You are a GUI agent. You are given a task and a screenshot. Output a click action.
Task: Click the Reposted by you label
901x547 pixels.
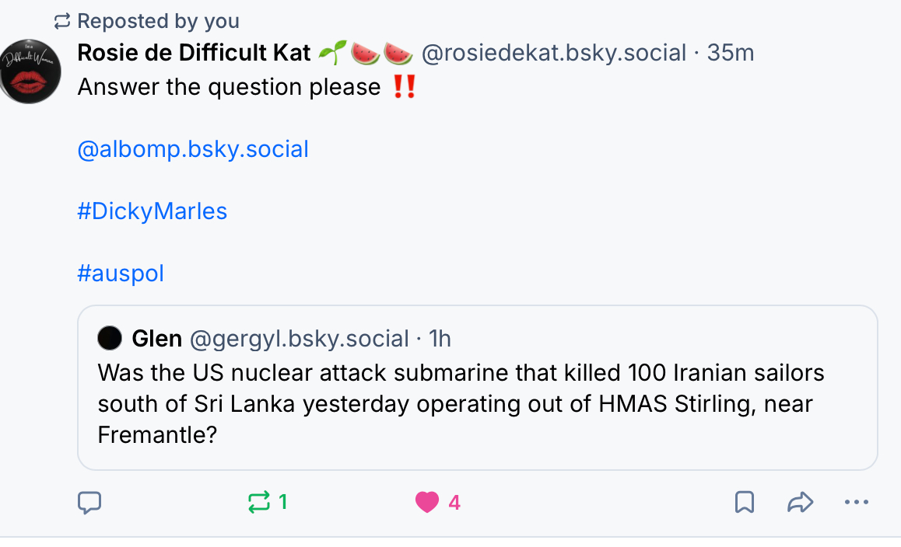click(x=158, y=21)
